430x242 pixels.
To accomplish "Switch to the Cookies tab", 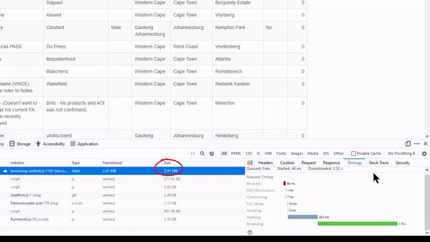I will click(287, 163).
